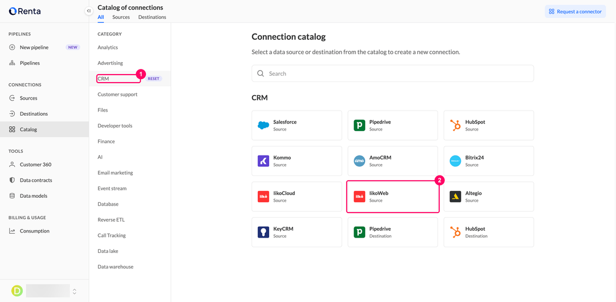
Task: Select the Data warehouse category
Action: 115,267
